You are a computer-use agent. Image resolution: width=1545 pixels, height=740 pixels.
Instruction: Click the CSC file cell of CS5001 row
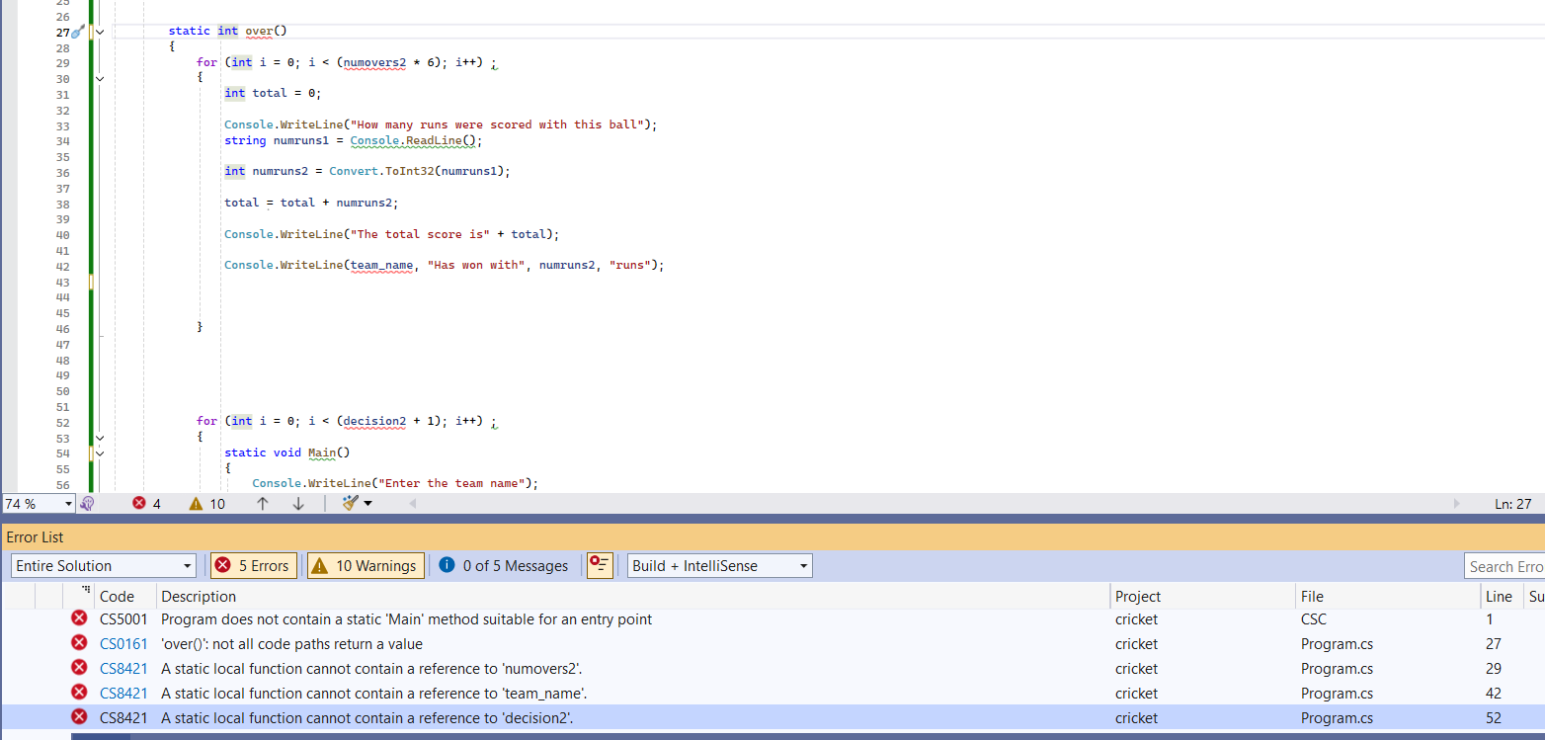click(x=1313, y=619)
